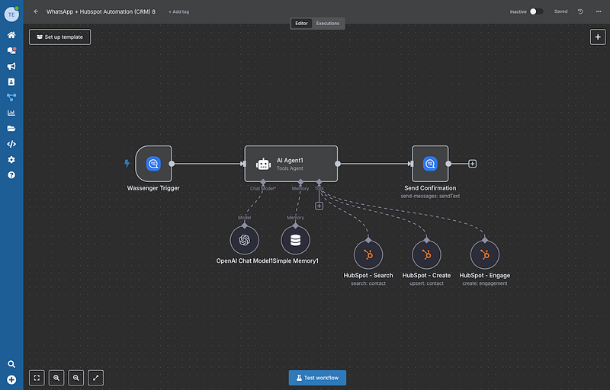610x390 pixels.
Task: Click Add tag next to workflow name
Action: point(178,12)
